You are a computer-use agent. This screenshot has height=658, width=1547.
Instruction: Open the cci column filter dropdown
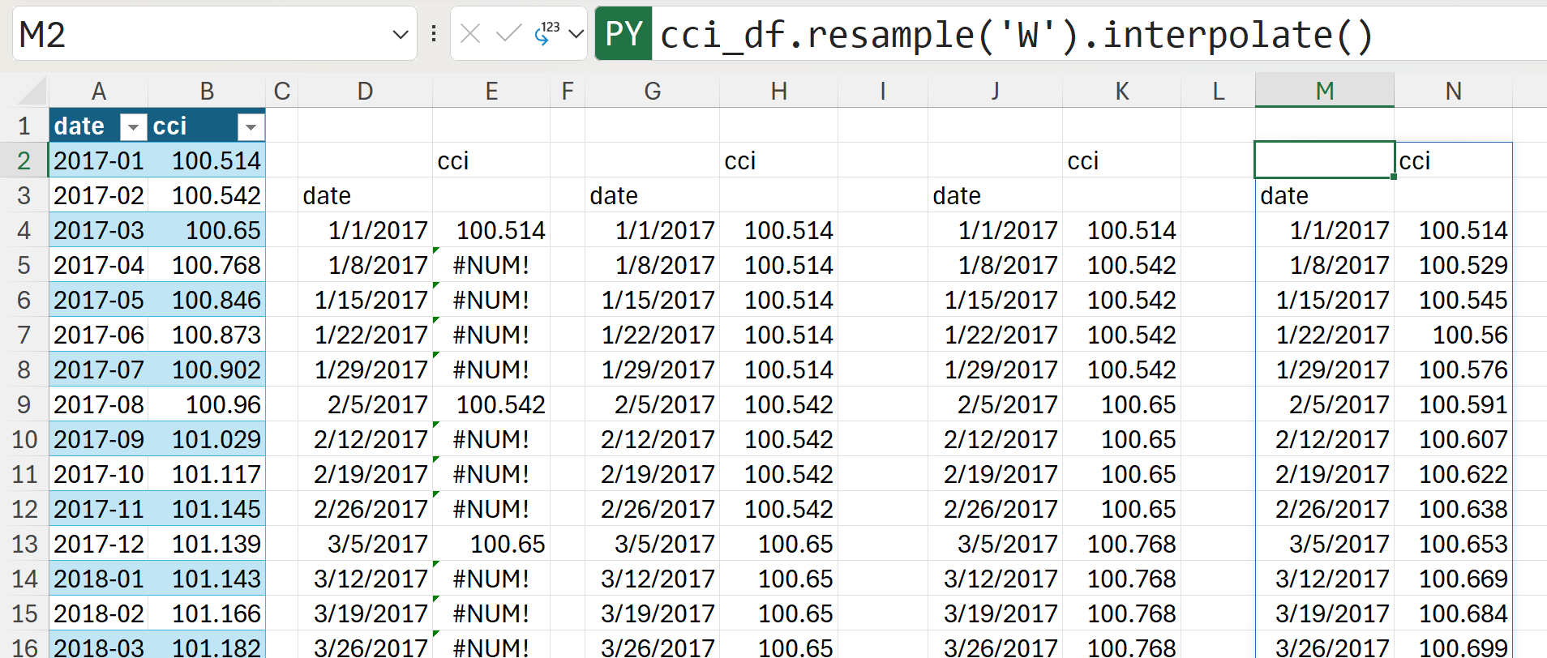[251, 127]
